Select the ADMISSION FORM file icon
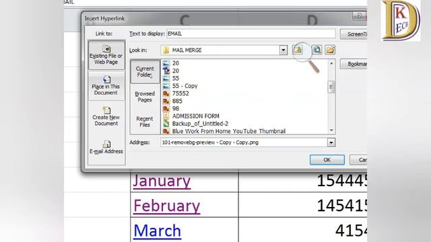The width and height of the screenshot is (431, 242). pyautogui.click(x=166, y=116)
